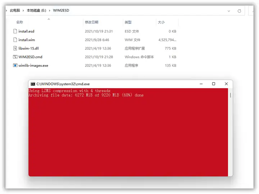
Task: Click the 应用程序扩展 type cell
Action: point(135,48)
